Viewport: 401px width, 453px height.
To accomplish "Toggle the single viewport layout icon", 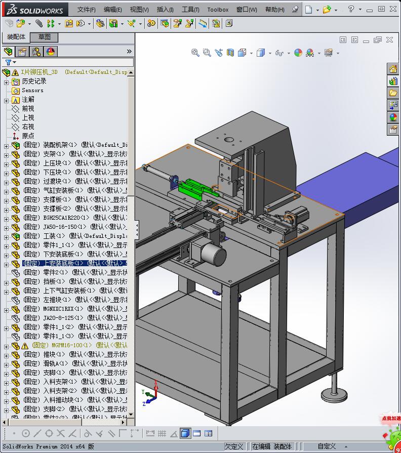I will coord(197,433).
